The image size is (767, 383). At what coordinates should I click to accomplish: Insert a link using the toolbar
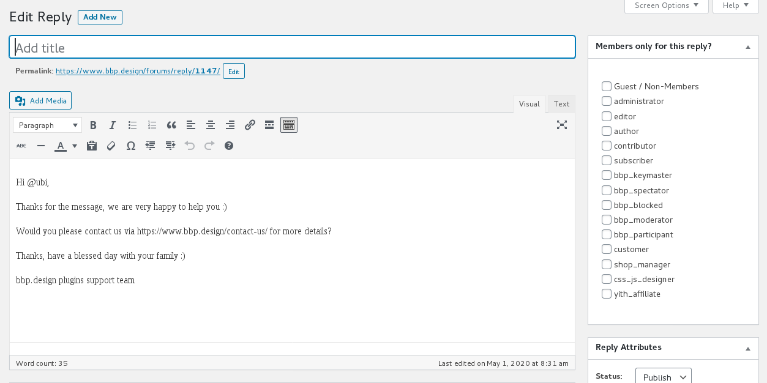(x=250, y=125)
